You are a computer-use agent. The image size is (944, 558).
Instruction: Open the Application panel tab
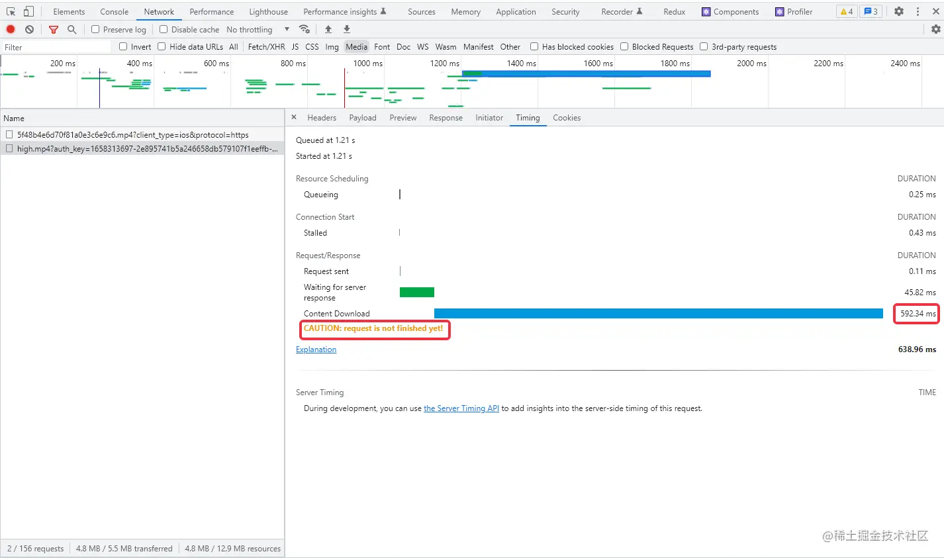[516, 11]
